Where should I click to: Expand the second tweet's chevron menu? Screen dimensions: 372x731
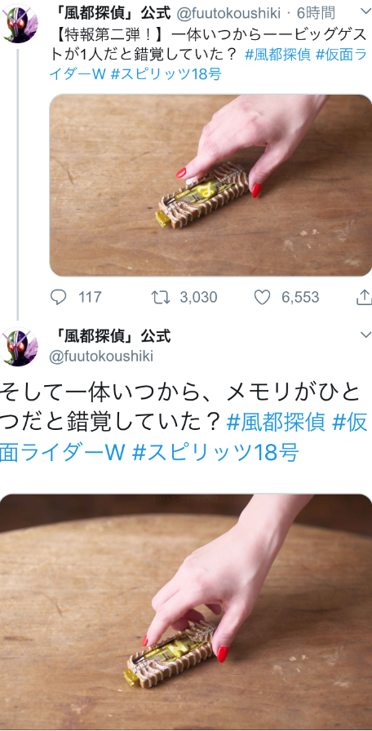(x=365, y=334)
